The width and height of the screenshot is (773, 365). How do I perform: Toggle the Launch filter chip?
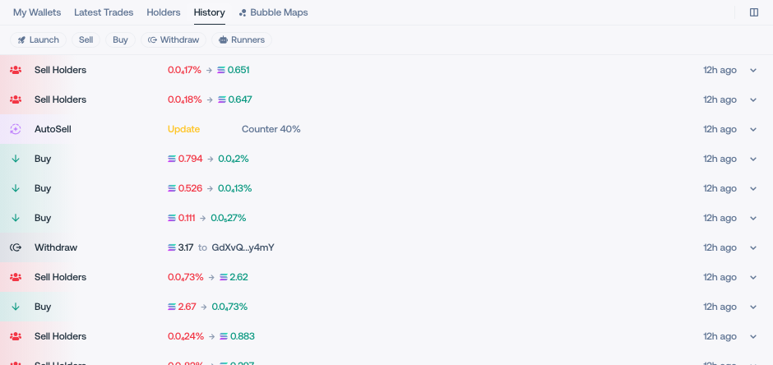[38, 40]
